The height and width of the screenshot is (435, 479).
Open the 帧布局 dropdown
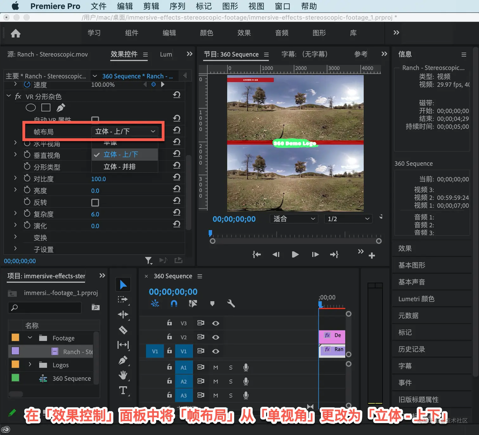[125, 131]
